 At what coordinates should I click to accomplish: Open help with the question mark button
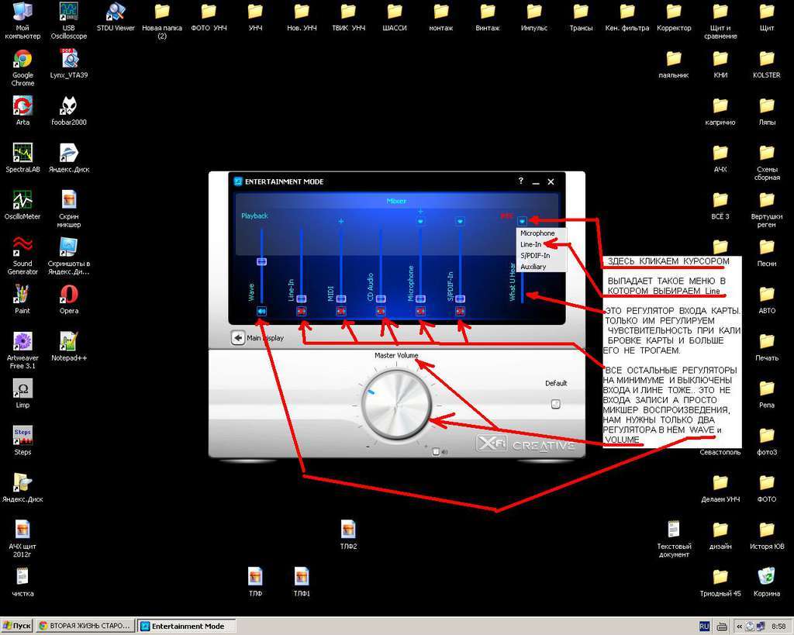click(520, 181)
